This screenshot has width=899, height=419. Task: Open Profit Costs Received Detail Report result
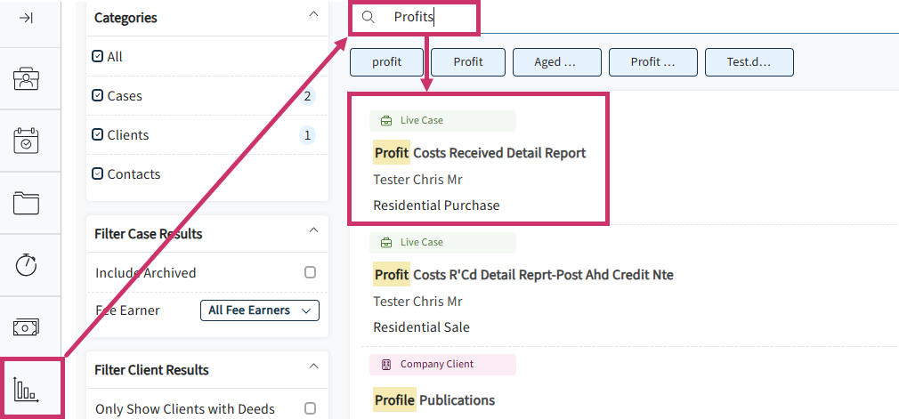click(x=480, y=153)
